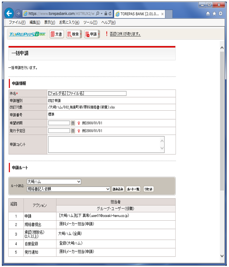
Task: Click the red exclamation alert icon
Action: [107, 34]
